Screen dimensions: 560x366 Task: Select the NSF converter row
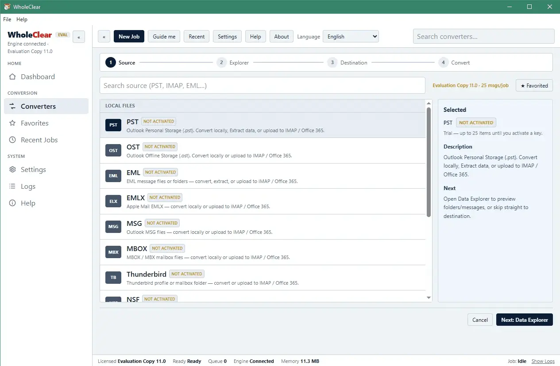coord(263,297)
